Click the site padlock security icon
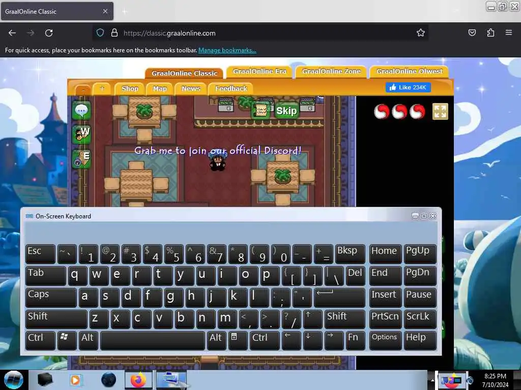This screenshot has width=521, height=390. pyautogui.click(x=114, y=33)
